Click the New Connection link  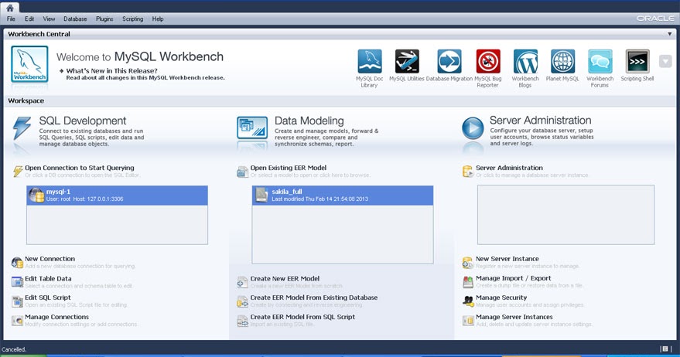[x=50, y=259]
